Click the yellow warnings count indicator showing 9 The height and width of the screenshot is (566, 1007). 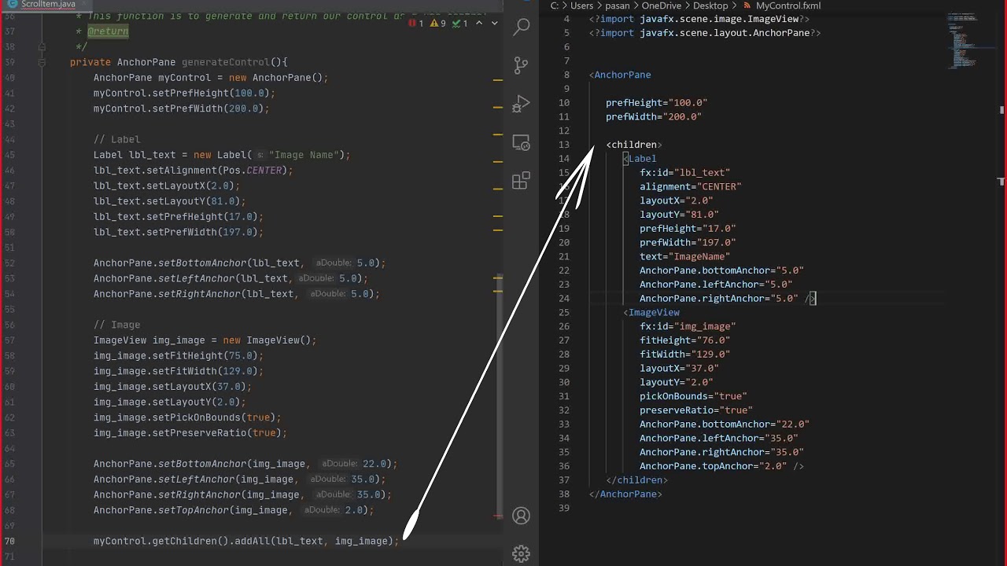coord(437,24)
